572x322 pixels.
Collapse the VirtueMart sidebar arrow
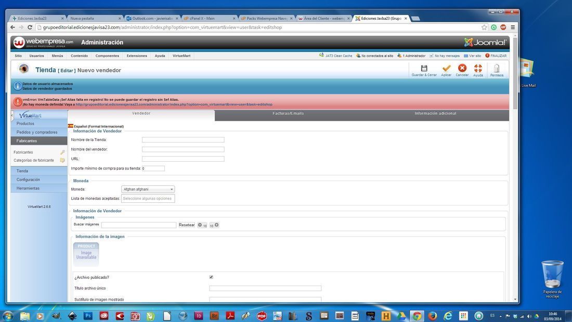[x=12, y=115]
